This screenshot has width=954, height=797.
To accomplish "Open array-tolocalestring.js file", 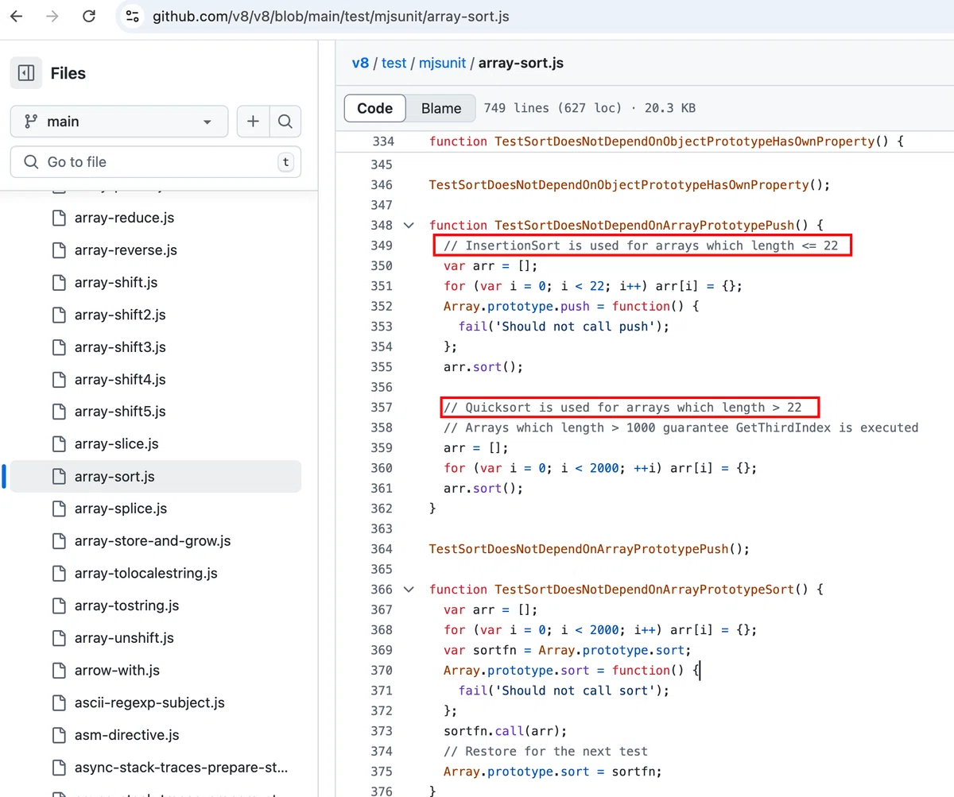I will (x=145, y=574).
